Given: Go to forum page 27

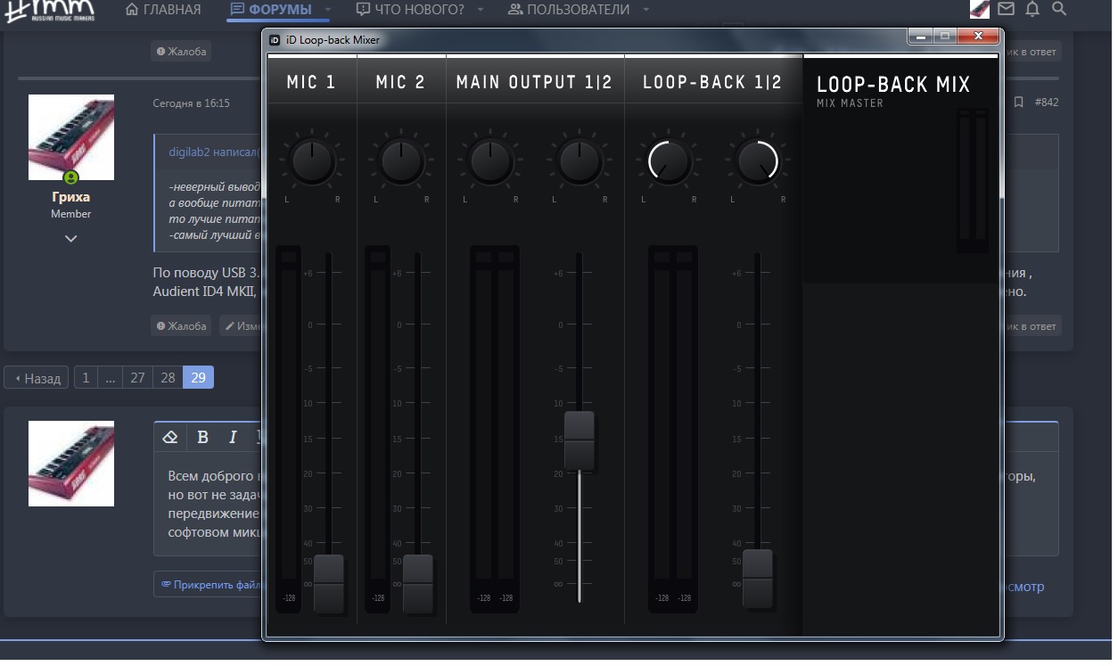Looking at the screenshot, I should (x=137, y=378).
